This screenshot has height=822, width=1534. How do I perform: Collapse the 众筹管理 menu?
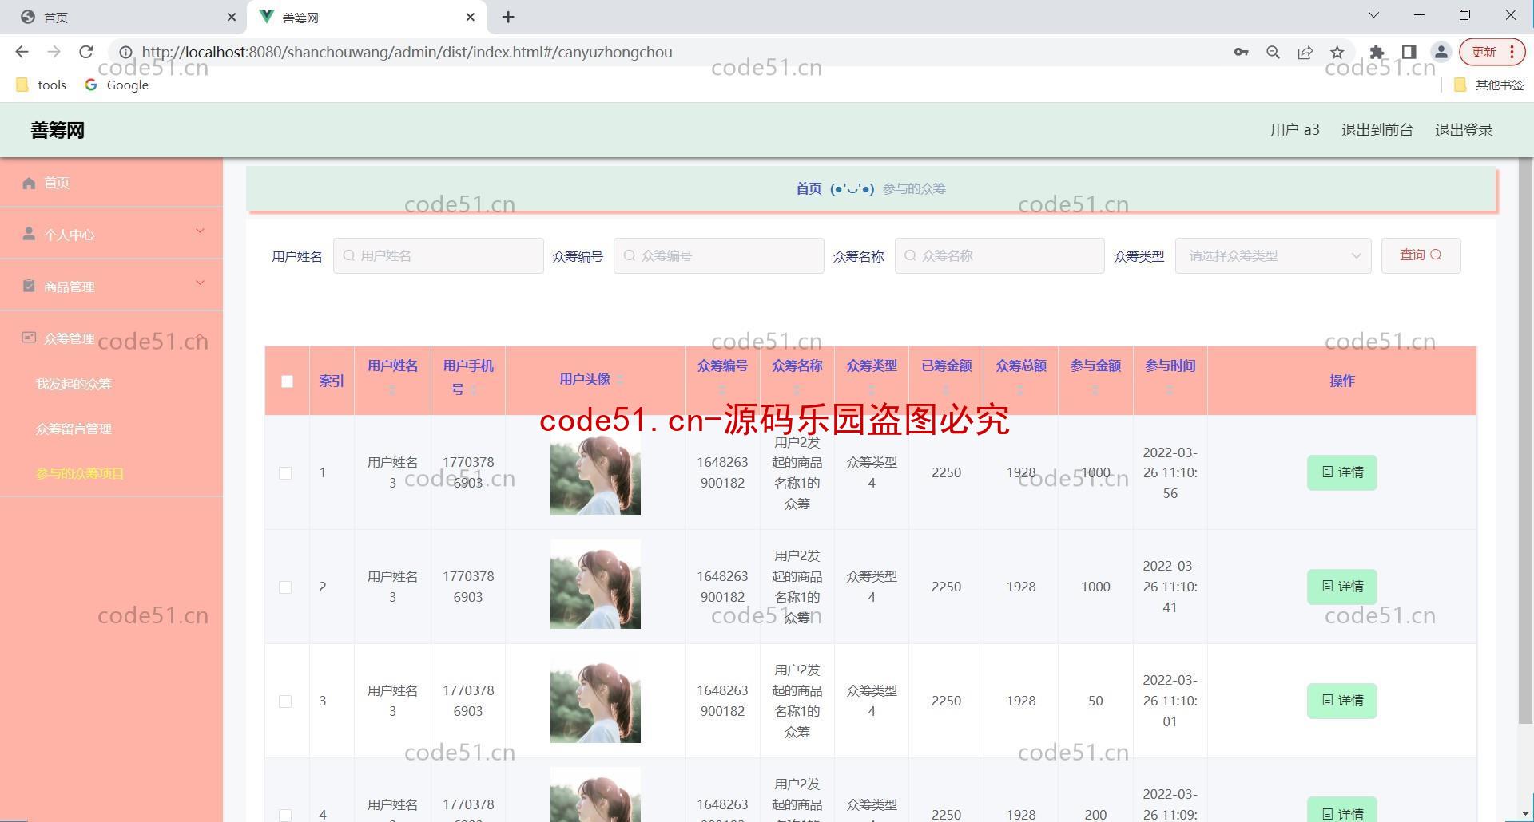pos(200,336)
